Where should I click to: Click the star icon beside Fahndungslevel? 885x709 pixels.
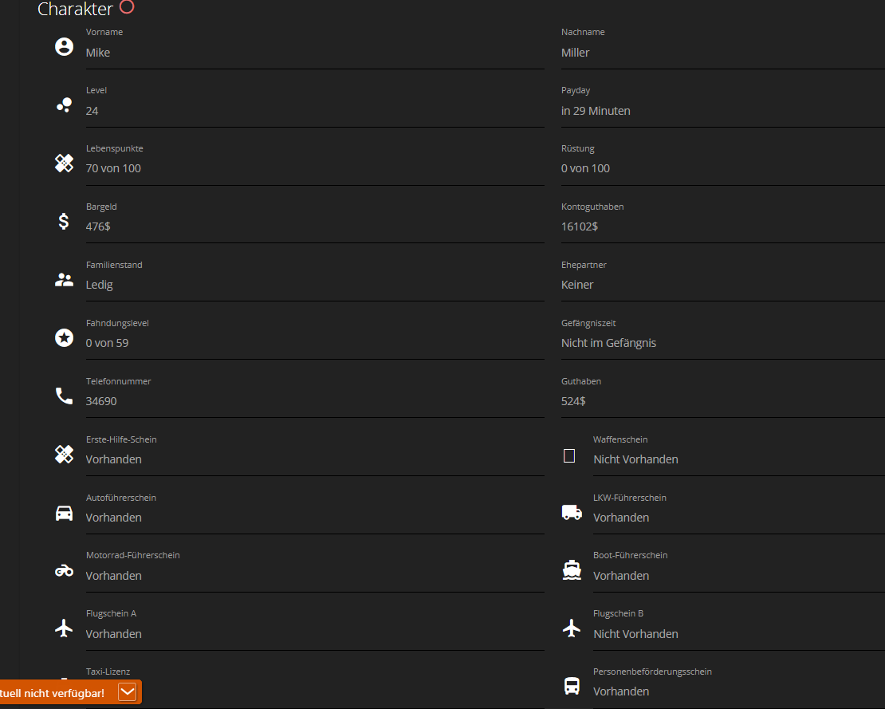pos(64,337)
